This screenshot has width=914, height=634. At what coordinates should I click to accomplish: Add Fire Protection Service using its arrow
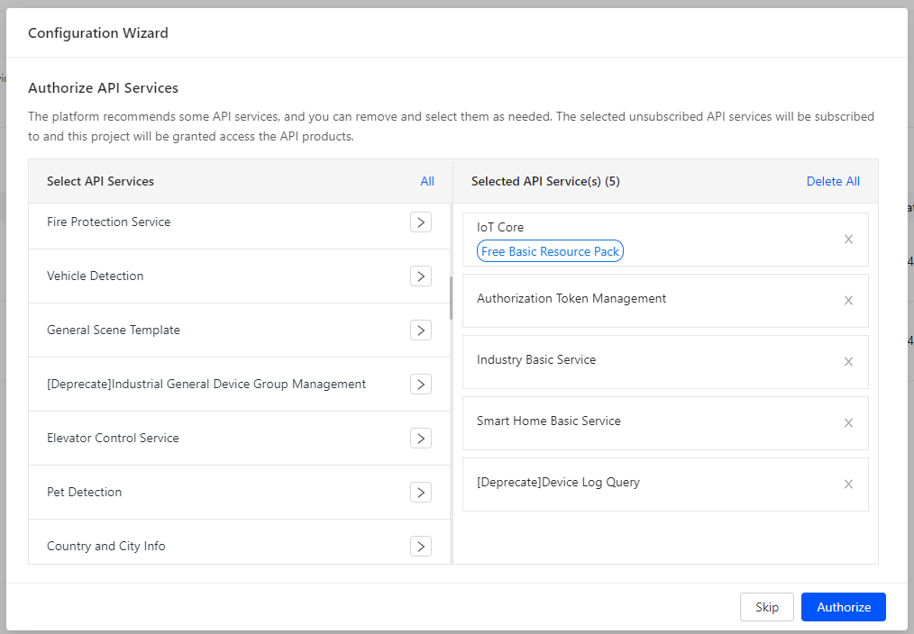tap(420, 222)
